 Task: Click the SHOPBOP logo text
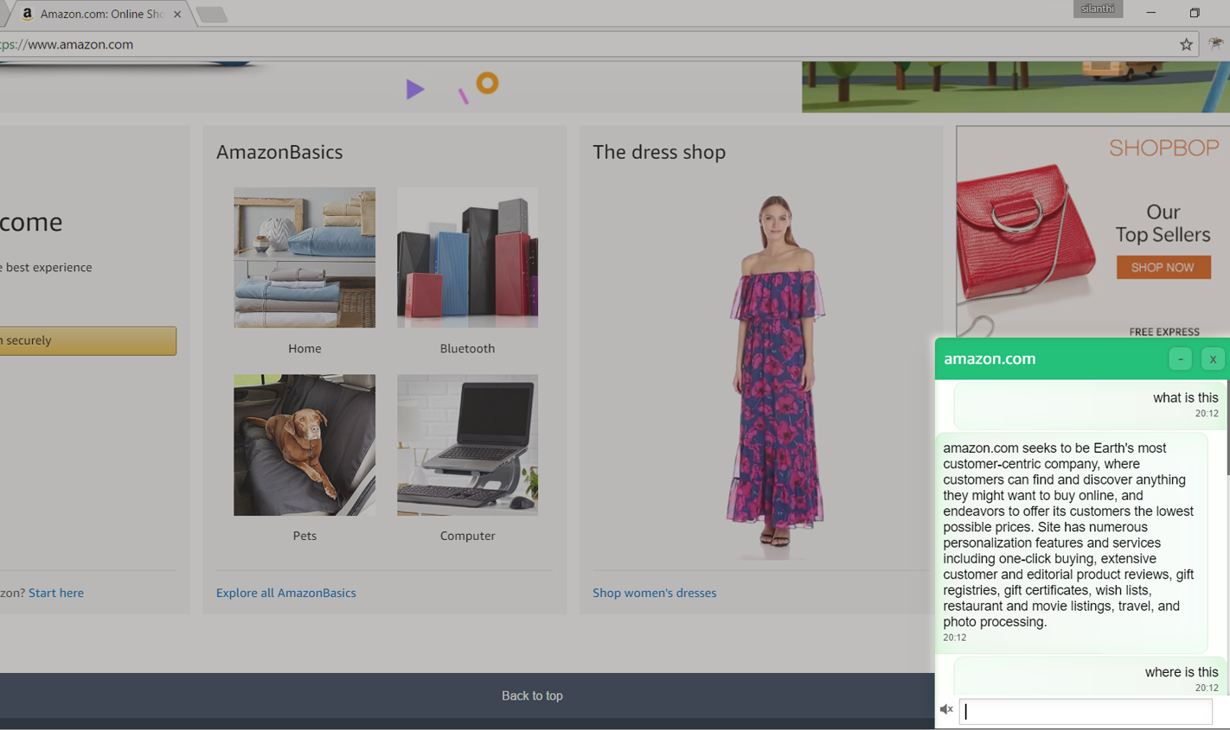coord(1164,149)
